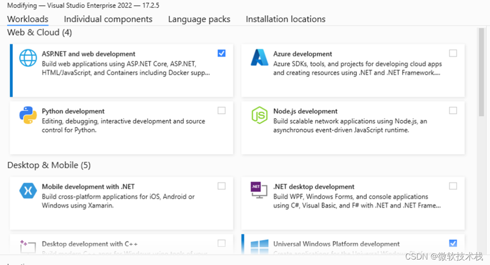This screenshot has height=265, width=490.
Task: Click the Web & Cloud (4) heading
Action: click(39, 33)
